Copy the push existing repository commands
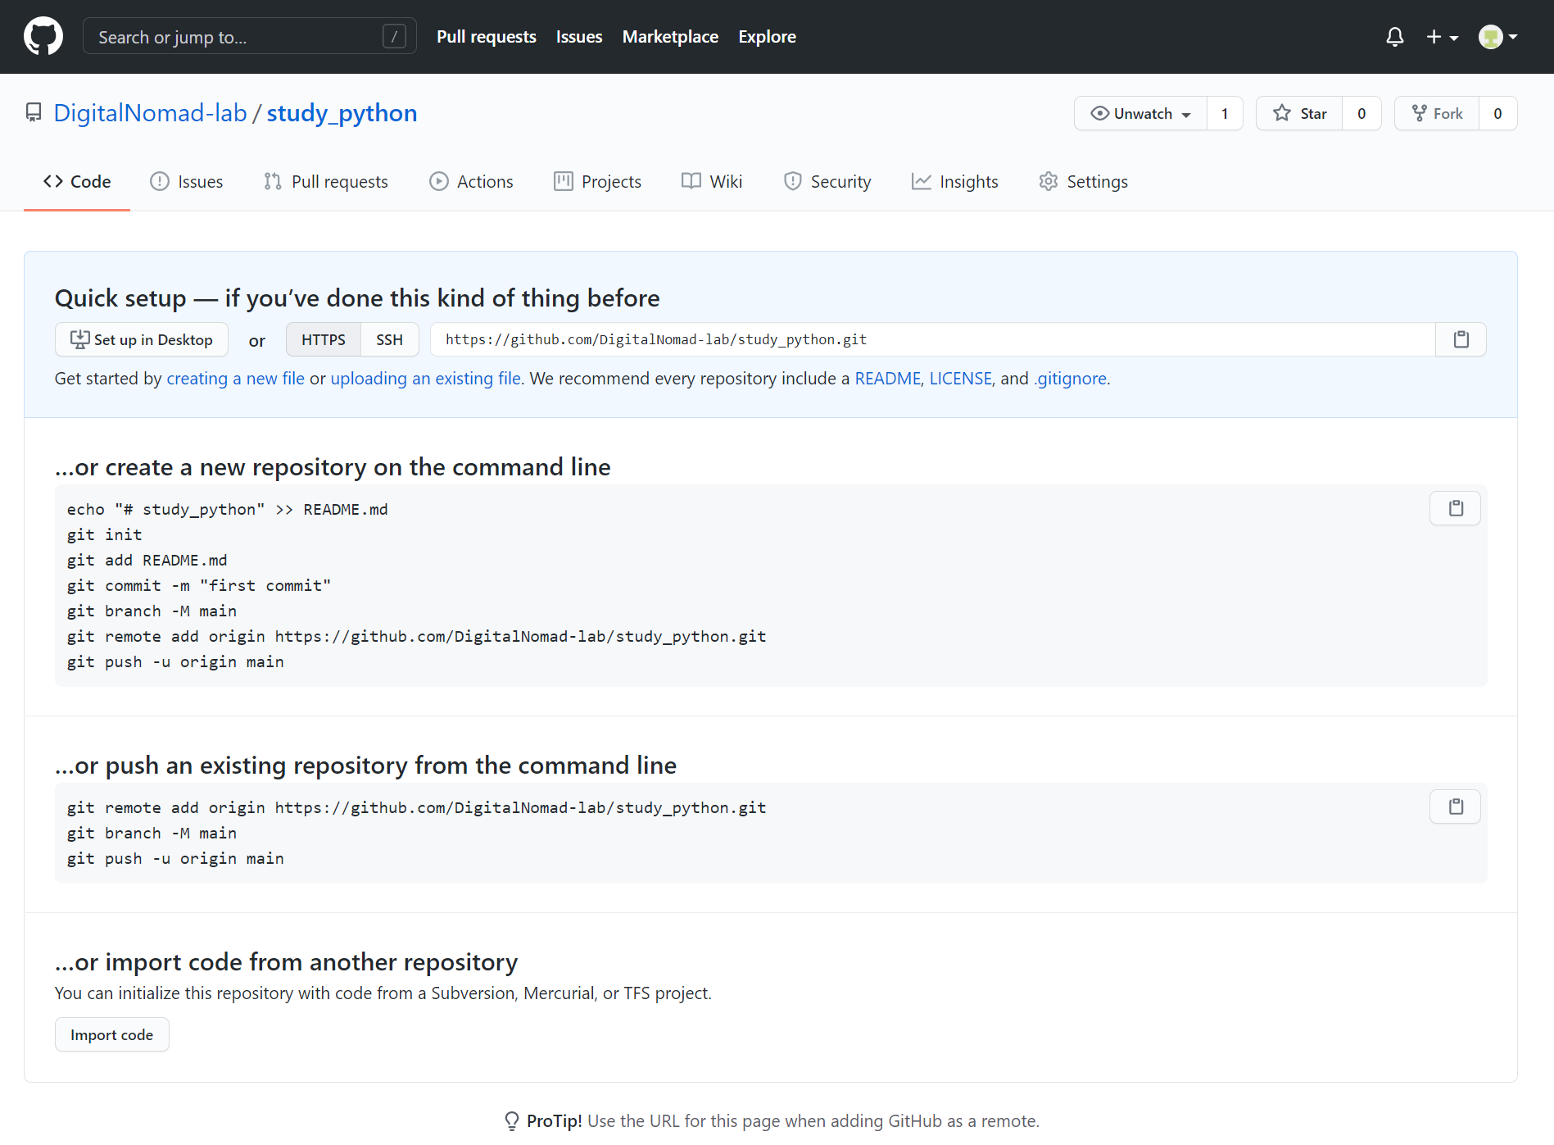 click(x=1455, y=806)
